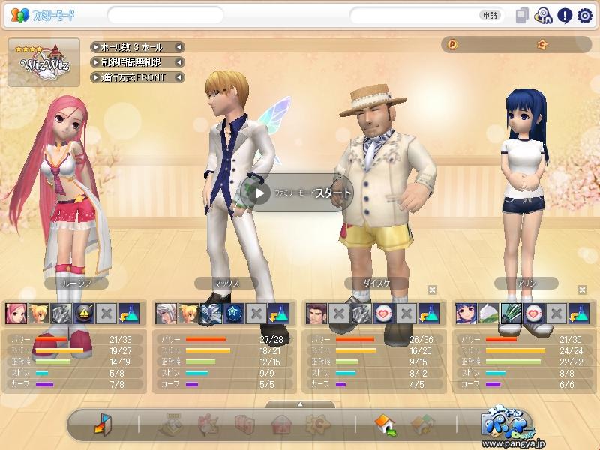Screen dimensions: 600x450
Task: Click the family mode people icon
Action: point(19,15)
